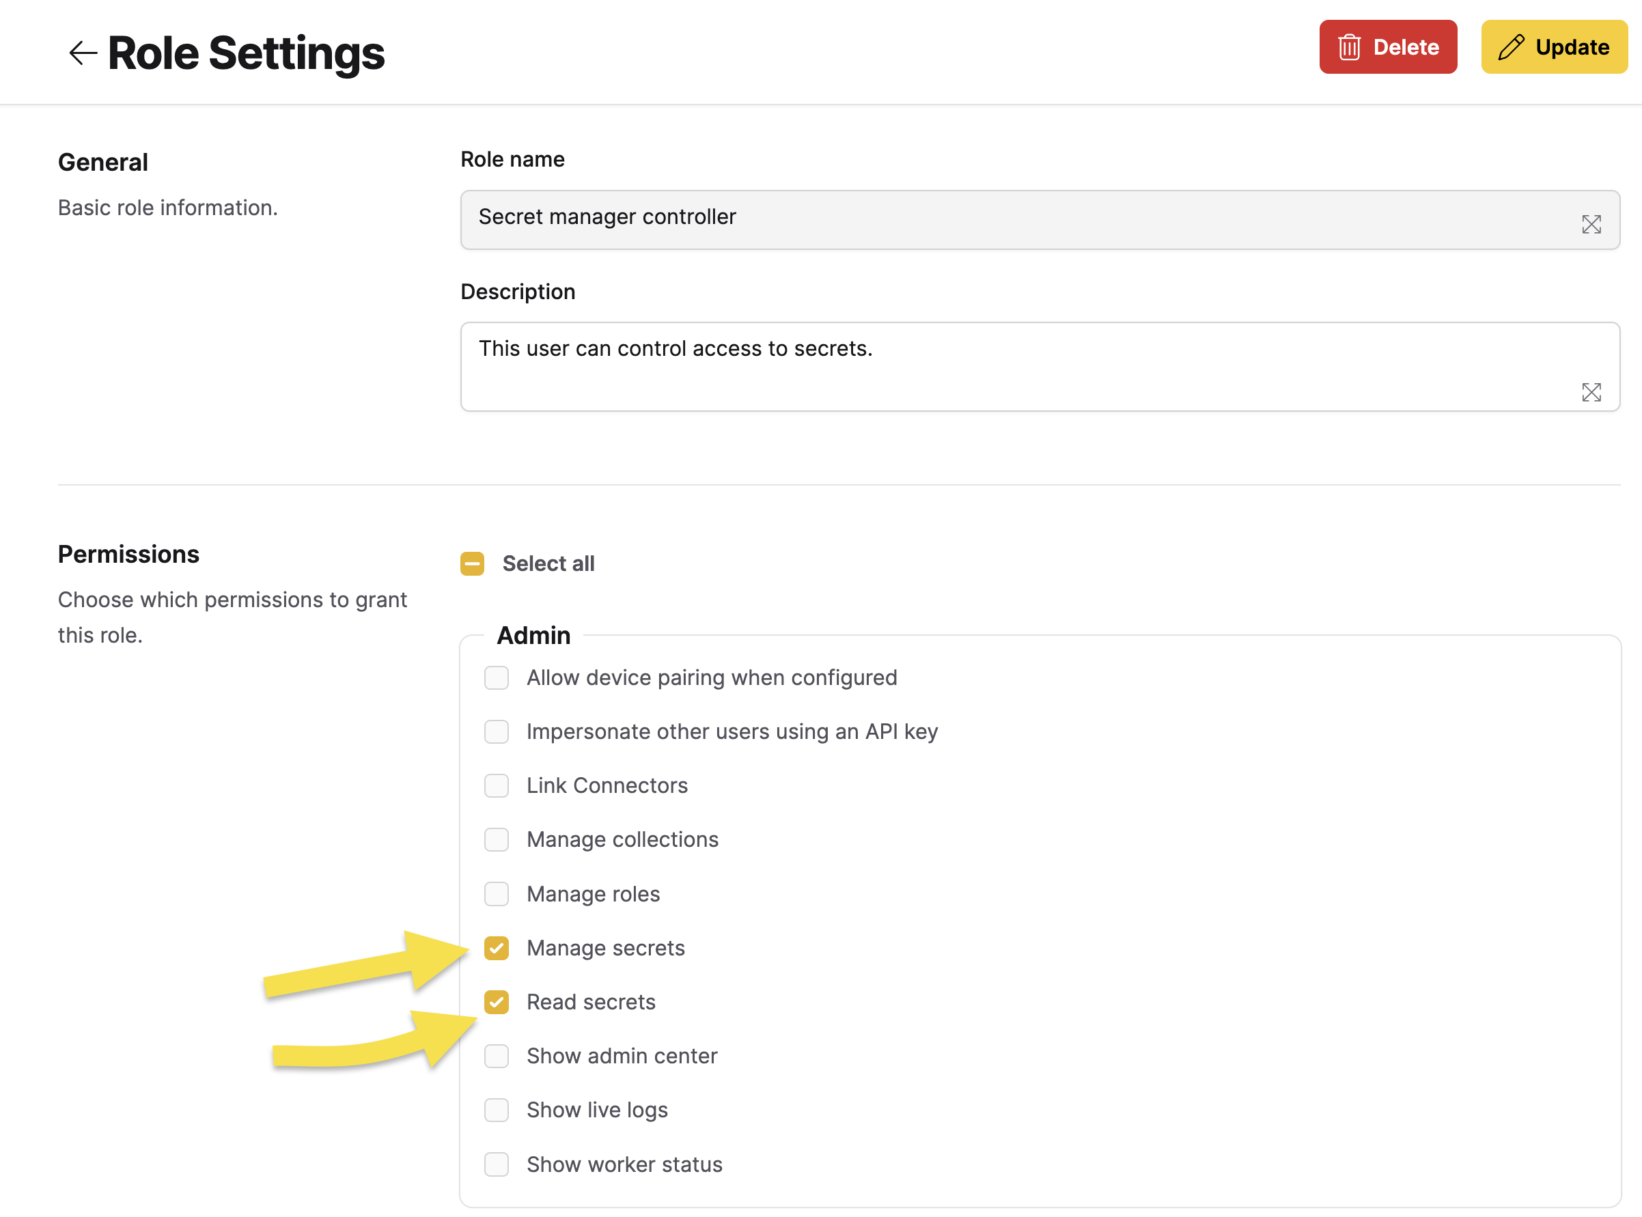Disable the Read secrets checkbox
1642x1217 pixels.
pos(497,1002)
